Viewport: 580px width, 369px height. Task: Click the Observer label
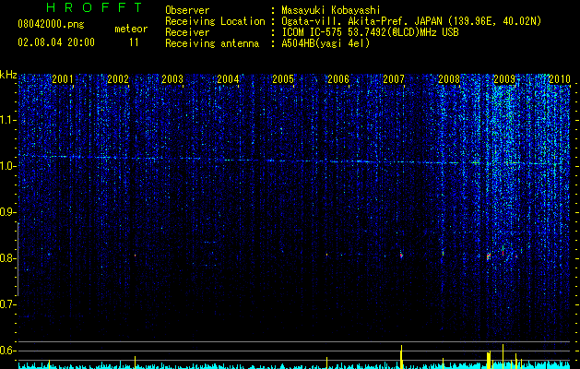tap(187, 10)
